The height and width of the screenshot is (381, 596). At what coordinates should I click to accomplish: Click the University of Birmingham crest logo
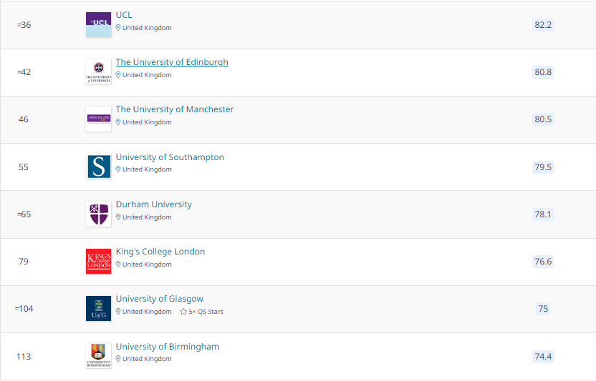98,355
